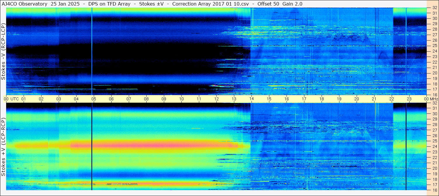Click the 14 hour mark on time axis
Image resolution: width=439 pixels, height=196 pixels.
[x=251, y=99]
